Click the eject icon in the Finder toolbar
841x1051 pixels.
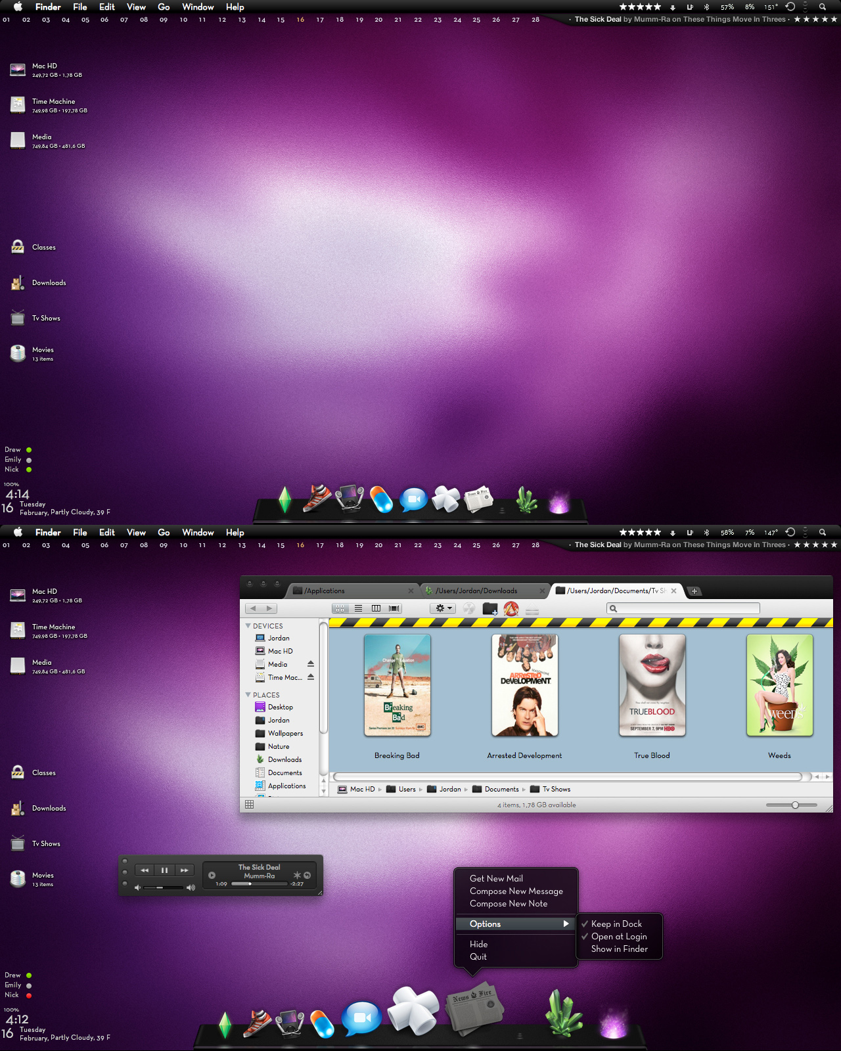(532, 611)
